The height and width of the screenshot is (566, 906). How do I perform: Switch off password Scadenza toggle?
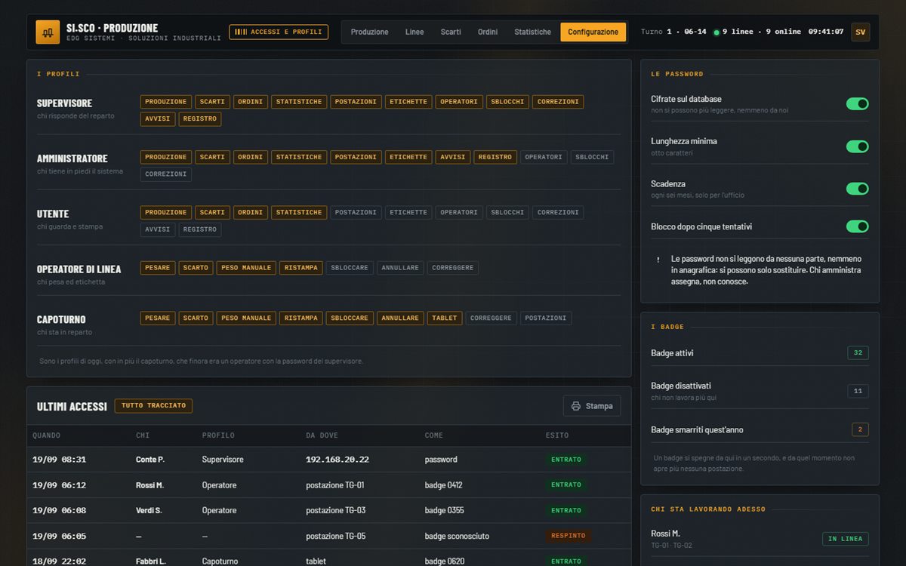coord(857,188)
